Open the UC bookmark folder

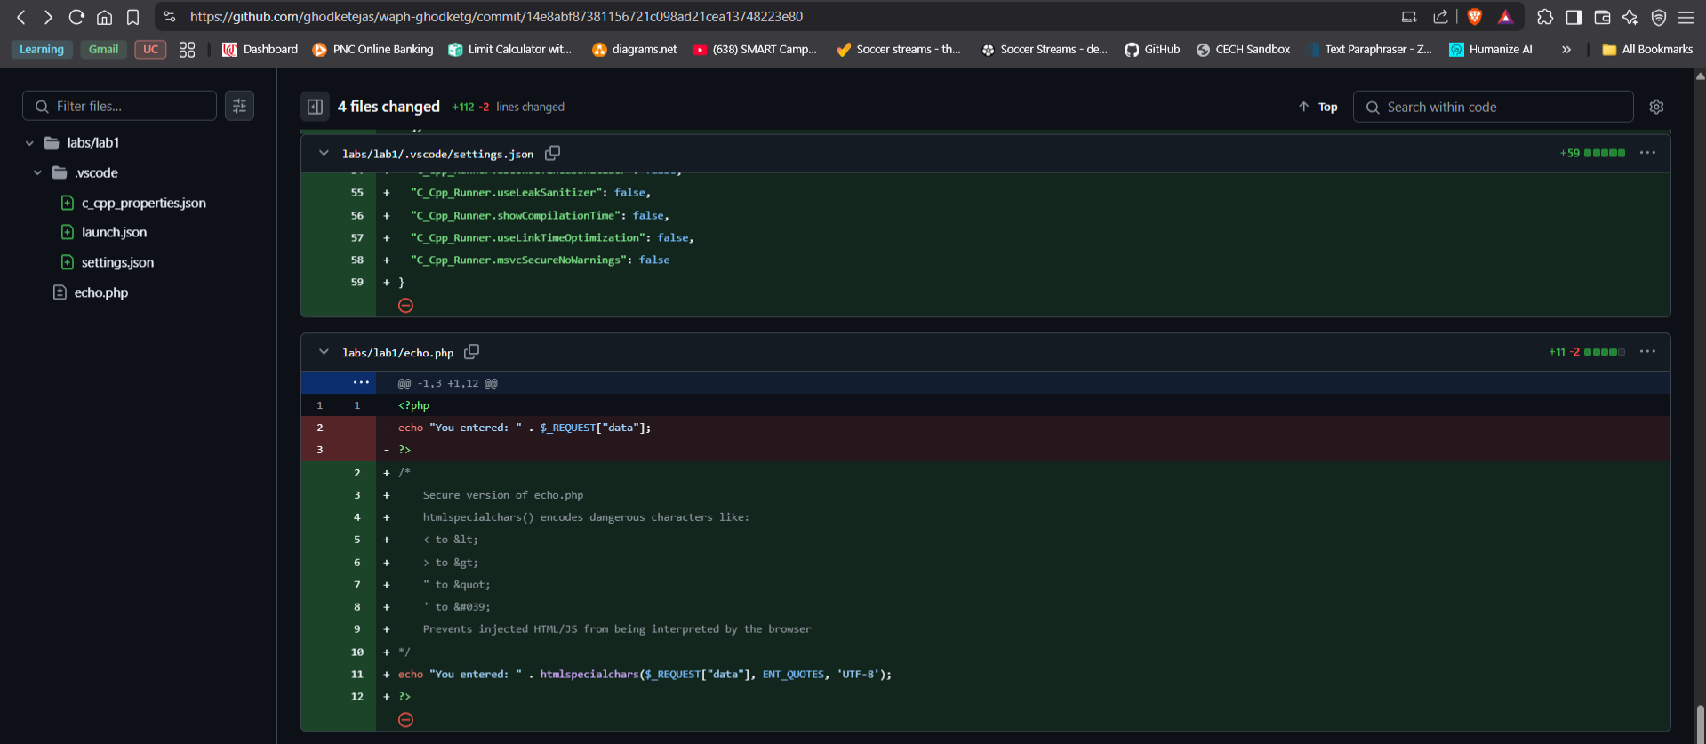click(x=150, y=50)
